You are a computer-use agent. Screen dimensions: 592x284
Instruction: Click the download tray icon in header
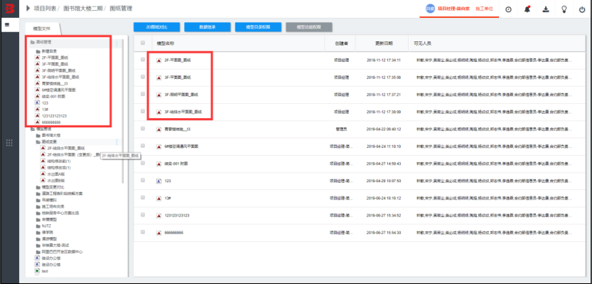[x=546, y=9]
